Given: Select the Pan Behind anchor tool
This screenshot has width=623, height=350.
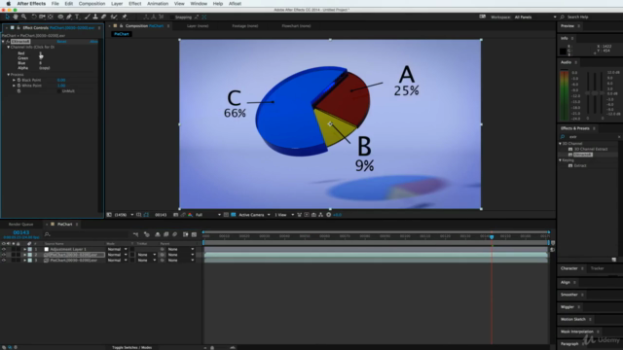Looking at the screenshot, I should click(x=51, y=17).
